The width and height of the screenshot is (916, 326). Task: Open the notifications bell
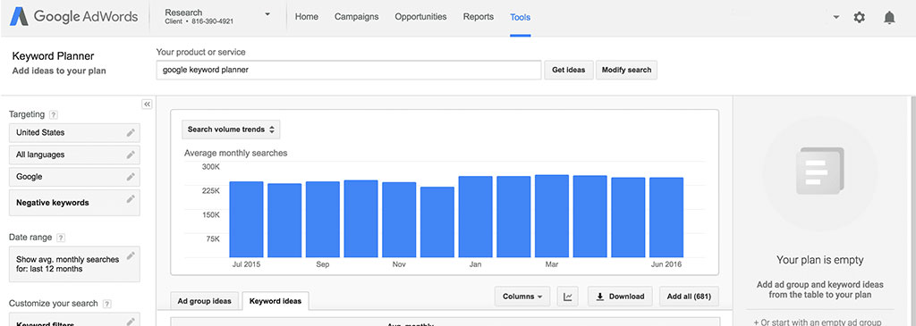[x=889, y=18]
